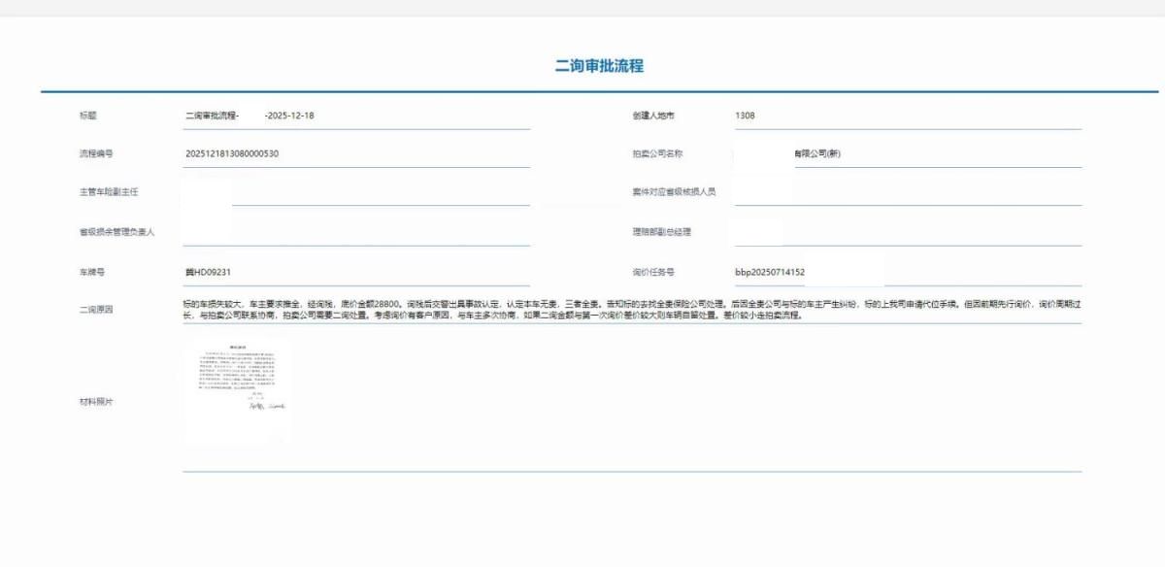Click the 材料照片 label
The image size is (1165, 567).
pos(96,402)
